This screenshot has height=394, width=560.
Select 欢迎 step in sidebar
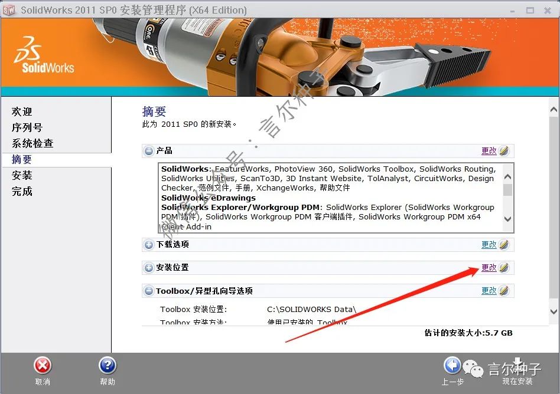[22, 111]
